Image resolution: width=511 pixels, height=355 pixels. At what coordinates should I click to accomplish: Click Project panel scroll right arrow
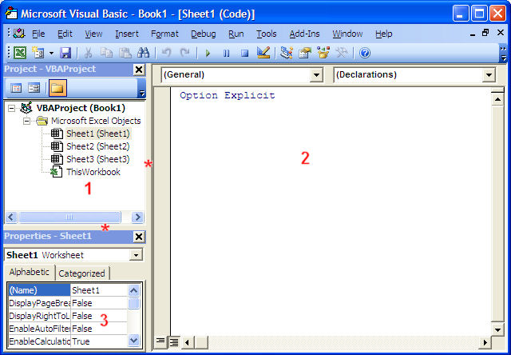click(x=137, y=217)
